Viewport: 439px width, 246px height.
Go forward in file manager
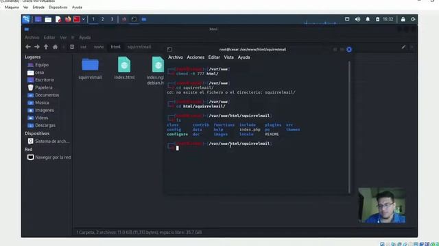point(37,47)
